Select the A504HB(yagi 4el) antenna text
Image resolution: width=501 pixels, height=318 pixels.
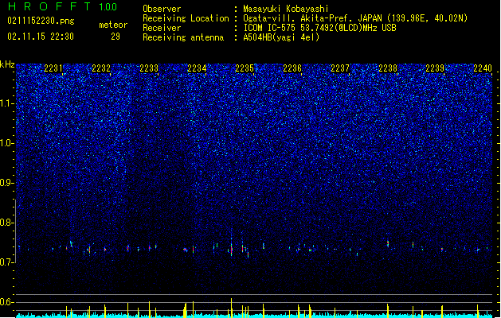[x=281, y=37]
